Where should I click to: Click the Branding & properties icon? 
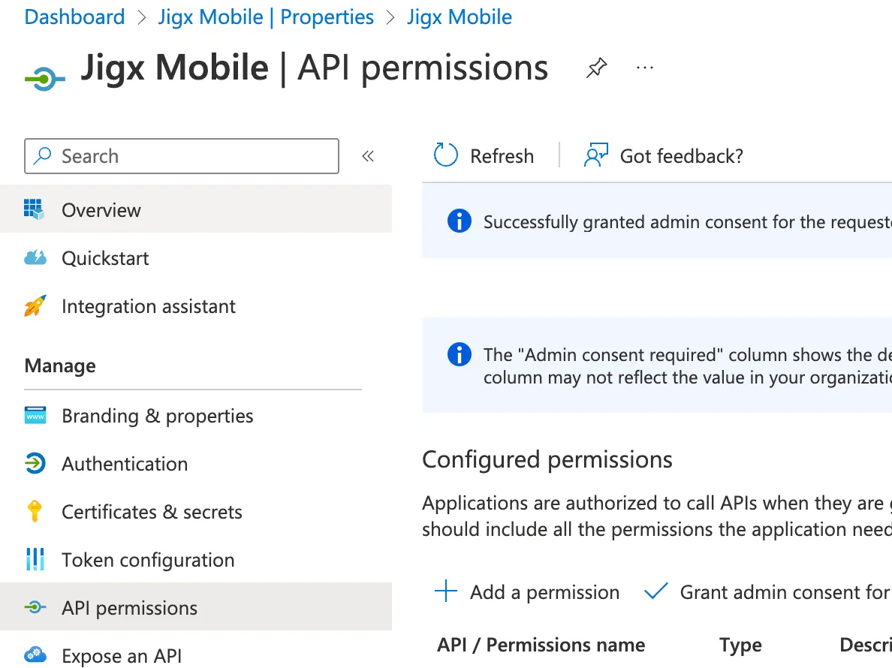[35, 416]
